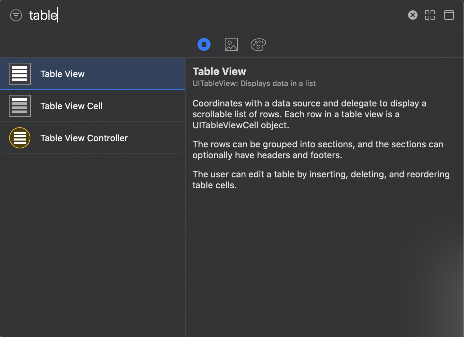464x337 pixels.
Task: Open the Color palette library tab
Action: pos(258,44)
